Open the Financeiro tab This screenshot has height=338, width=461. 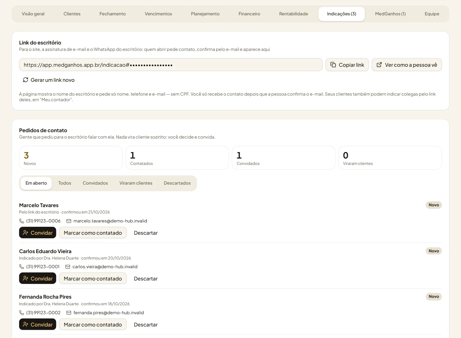pyautogui.click(x=249, y=14)
